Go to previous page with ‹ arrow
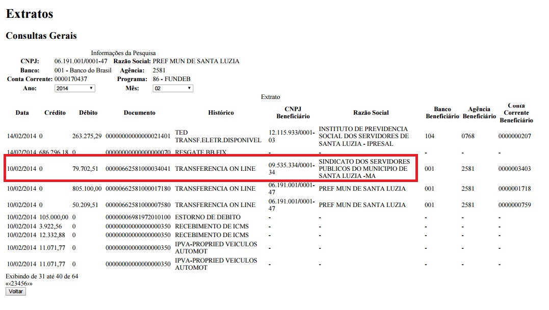This screenshot has height=310, width=549. point(9,283)
